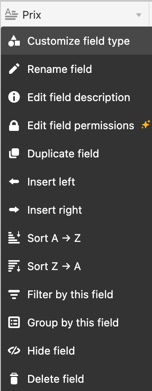Click the pencil icon for Rename field
The width and height of the screenshot is (152, 391).
[x=14, y=69]
